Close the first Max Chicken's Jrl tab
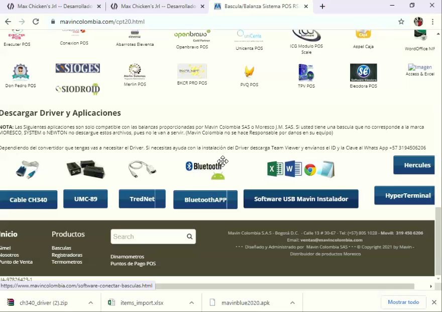The image size is (442, 312). click(x=99, y=6)
